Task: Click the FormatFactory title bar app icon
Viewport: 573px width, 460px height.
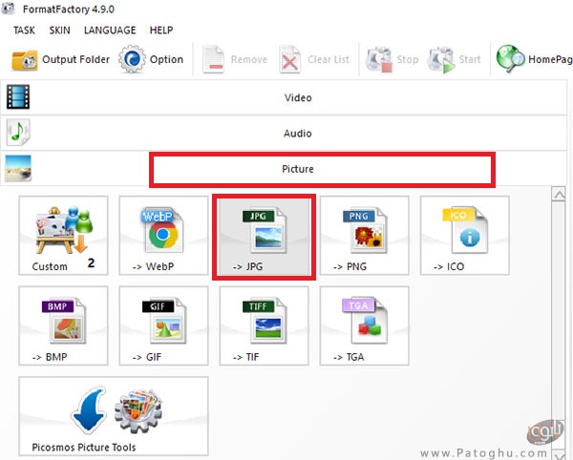Action: click(x=8, y=9)
